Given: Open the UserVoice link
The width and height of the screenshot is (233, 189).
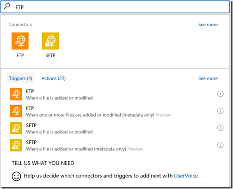Looking at the screenshot, I should tap(186, 176).
